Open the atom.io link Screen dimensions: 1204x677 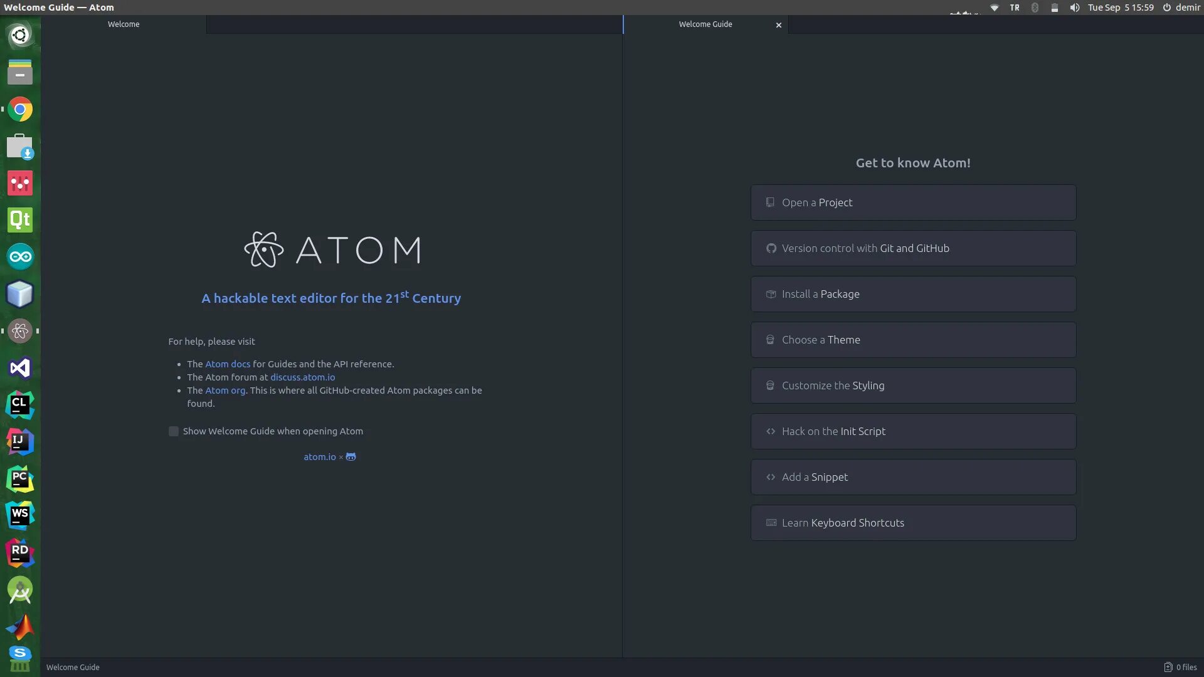pyautogui.click(x=320, y=457)
